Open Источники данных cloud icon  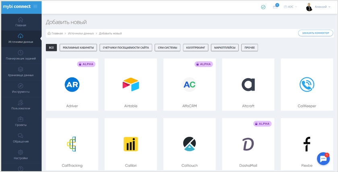[21, 36]
